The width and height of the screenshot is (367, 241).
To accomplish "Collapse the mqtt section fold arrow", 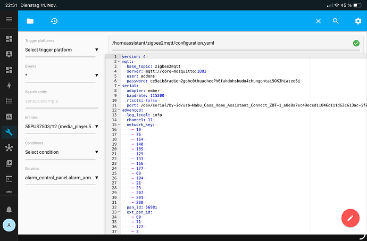I will [x=119, y=62].
